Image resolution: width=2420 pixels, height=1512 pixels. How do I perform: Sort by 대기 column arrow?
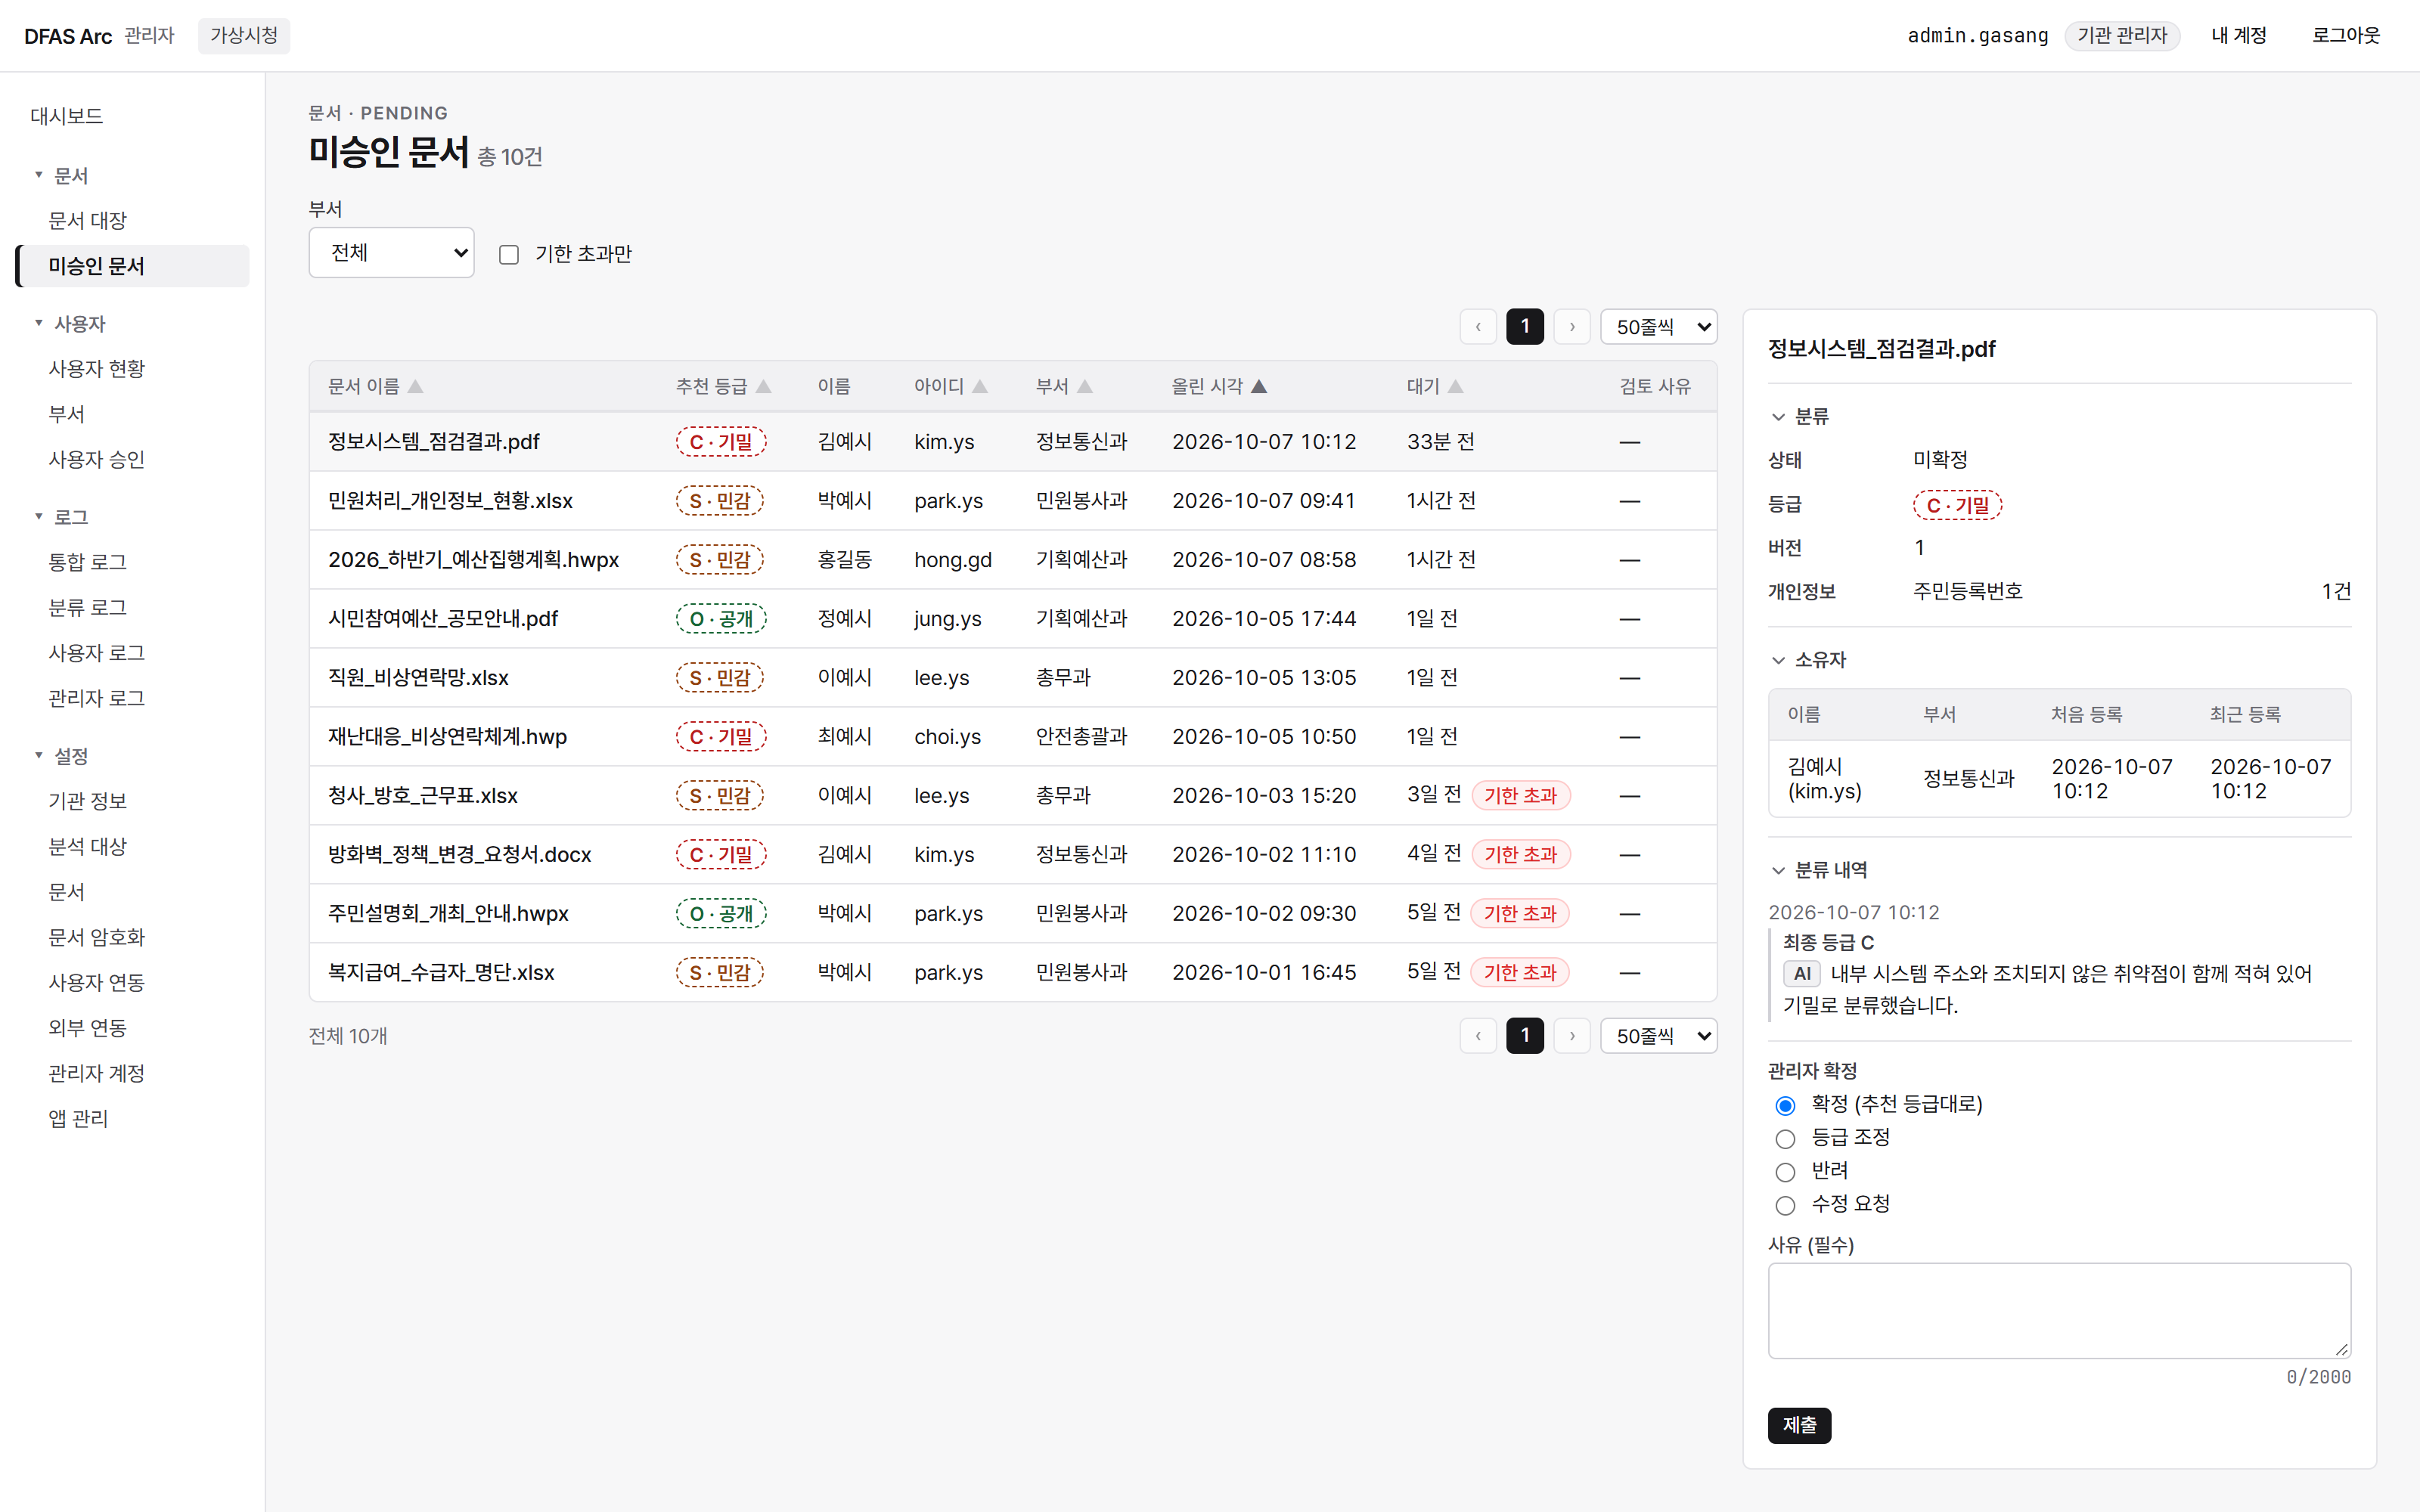(x=1456, y=386)
